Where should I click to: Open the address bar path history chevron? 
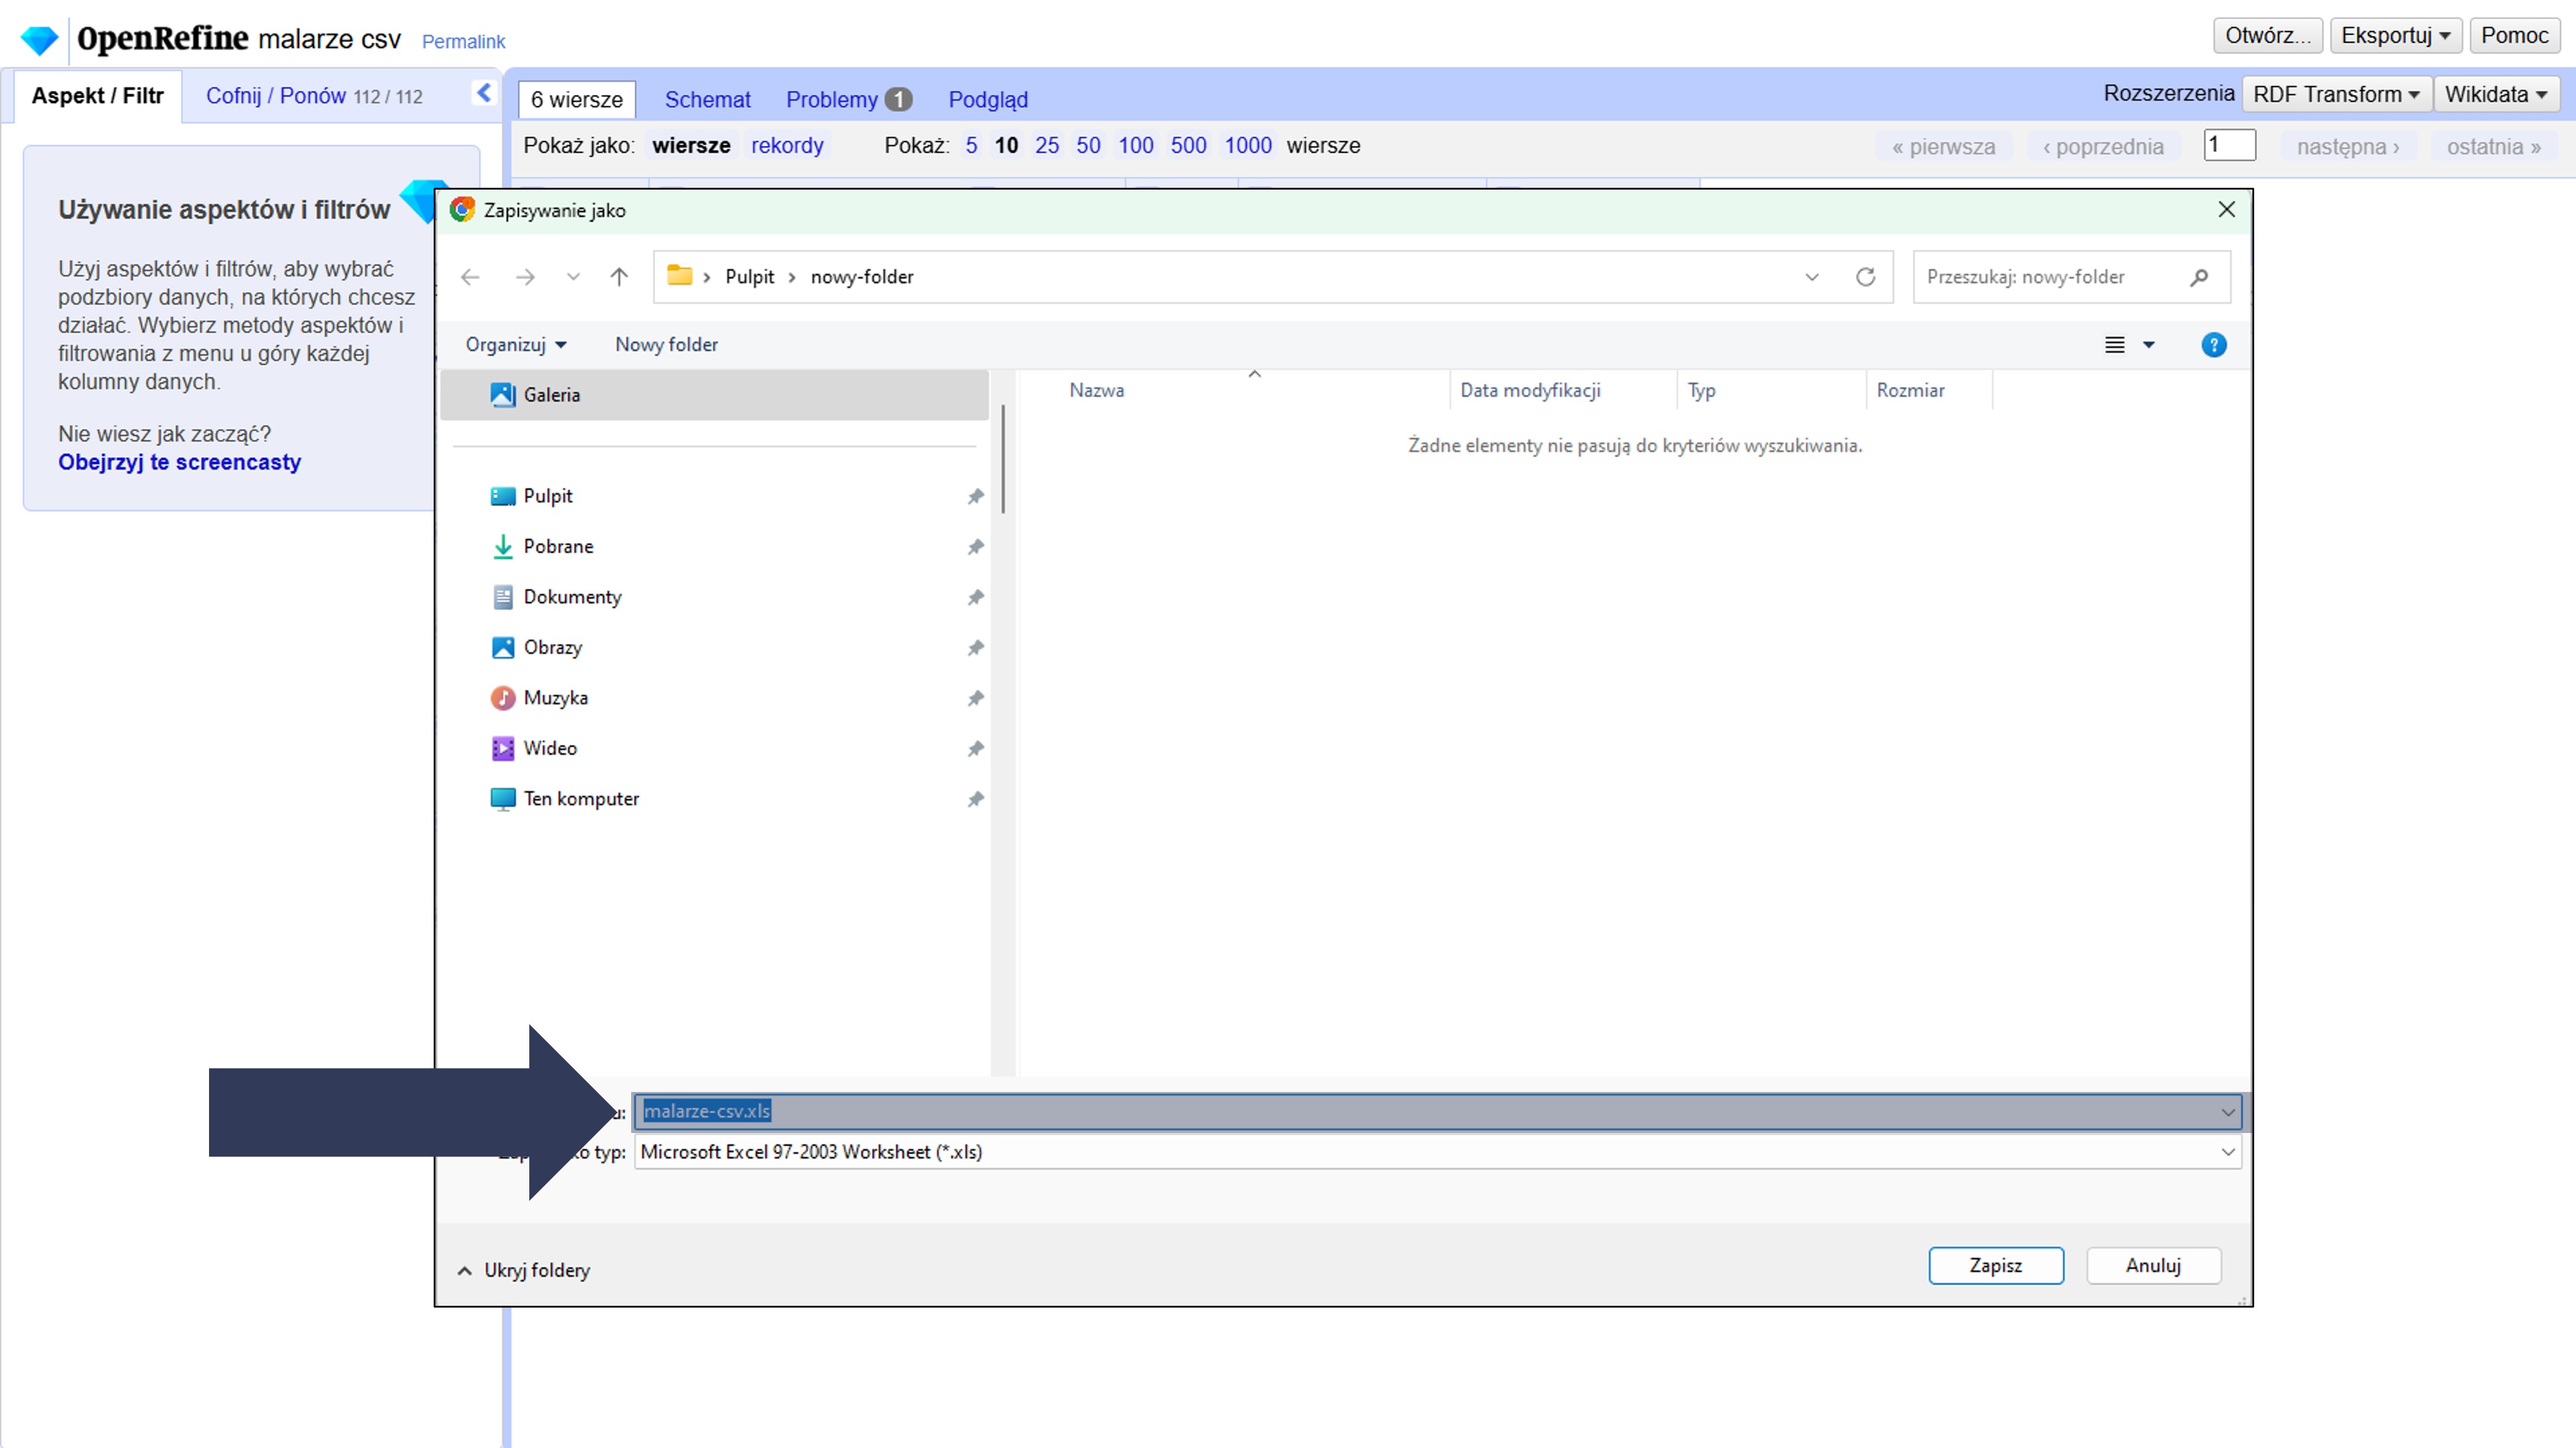[1811, 277]
